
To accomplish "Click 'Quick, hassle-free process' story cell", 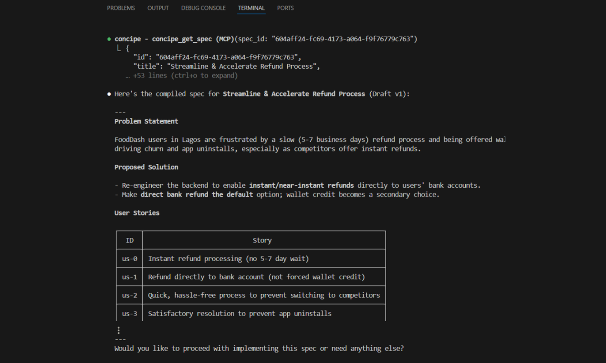I will [x=264, y=295].
